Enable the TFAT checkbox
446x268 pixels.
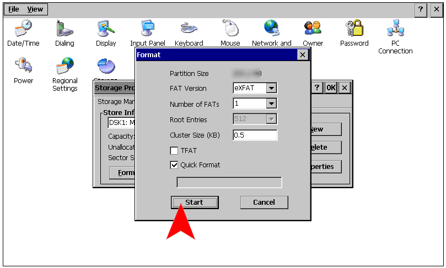point(175,150)
